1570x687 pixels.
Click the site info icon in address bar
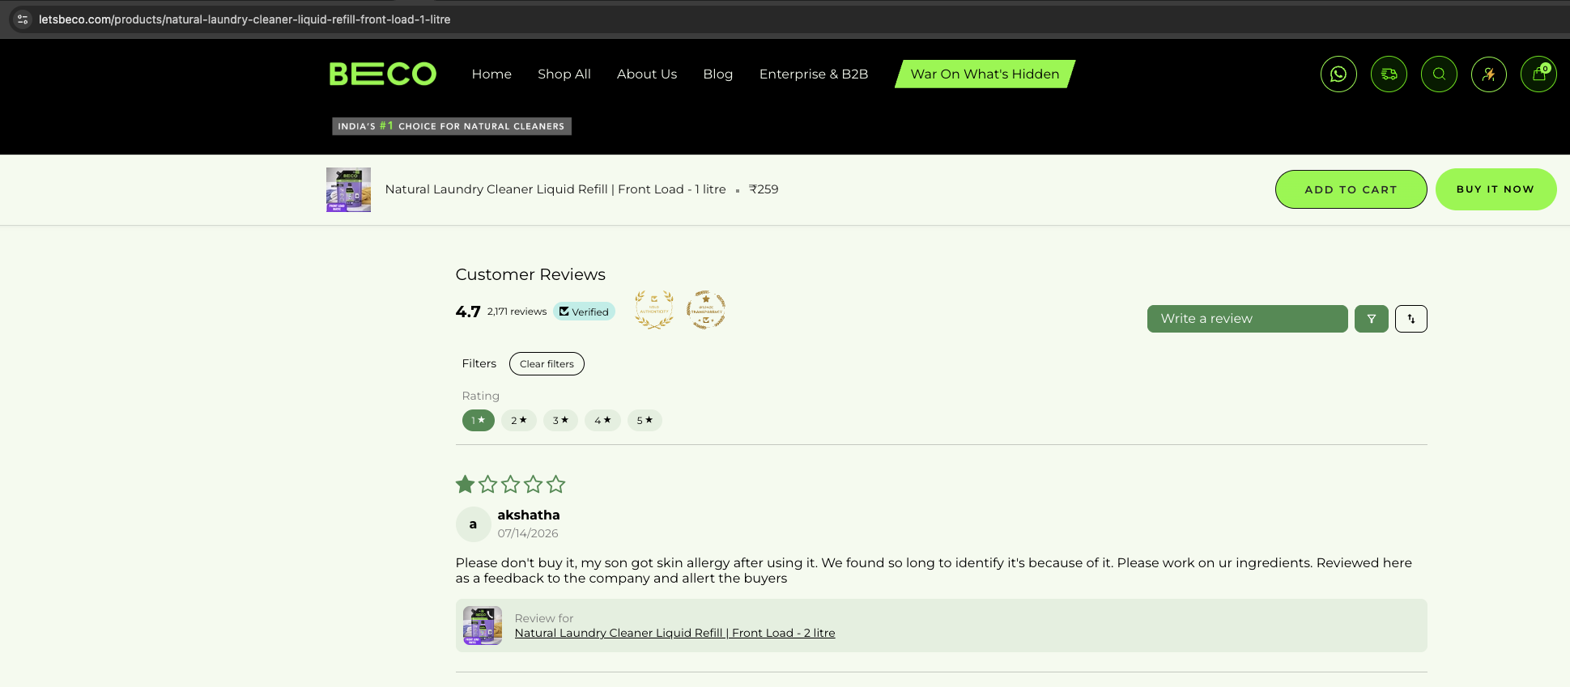(x=23, y=19)
